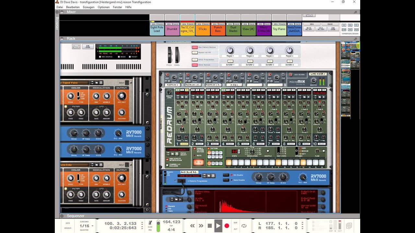This screenshot has height=233, width=415.
Task: Open the Bearbeiten menu
Action: [73, 7]
